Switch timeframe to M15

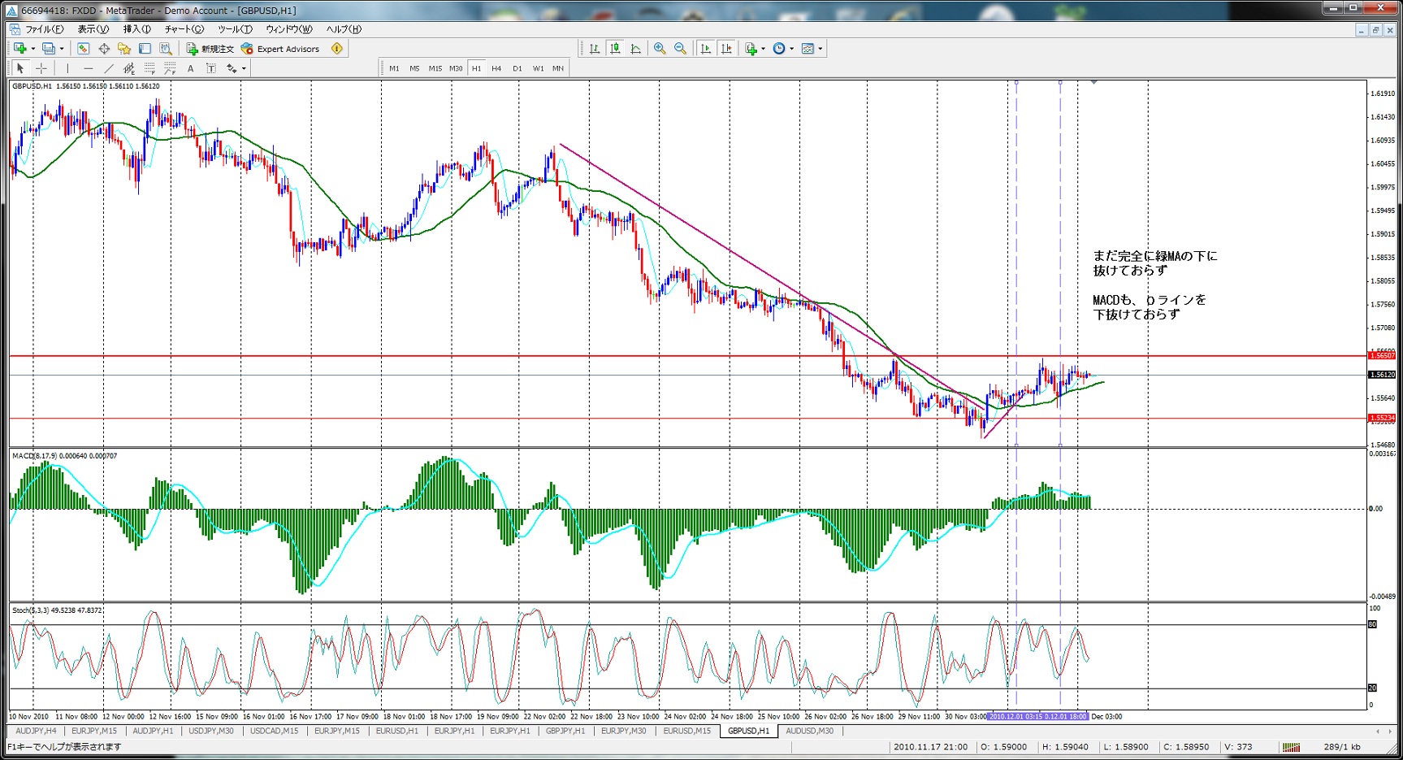[435, 68]
